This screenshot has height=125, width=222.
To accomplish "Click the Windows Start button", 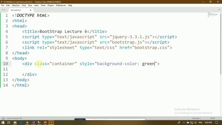I will (3, 123).
